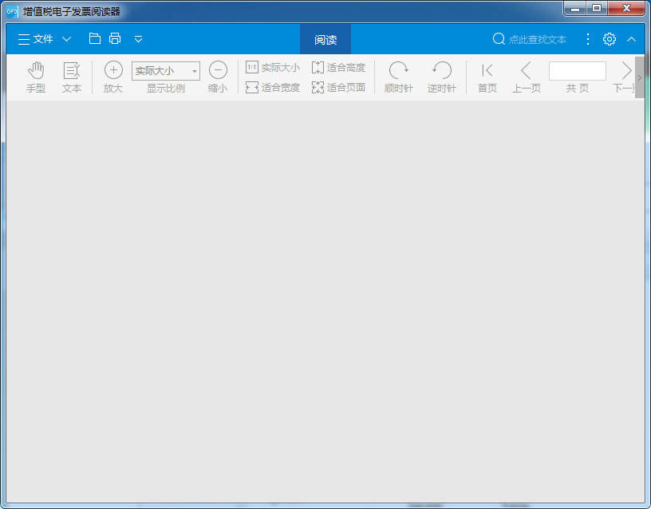Choose fit height (适合高度)
The height and width of the screenshot is (509, 651).
point(338,67)
